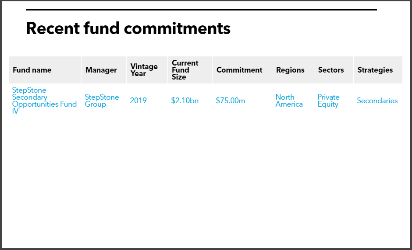Click the Secondaries strategy link
This screenshot has height=250, width=412.
(x=377, y=101)
